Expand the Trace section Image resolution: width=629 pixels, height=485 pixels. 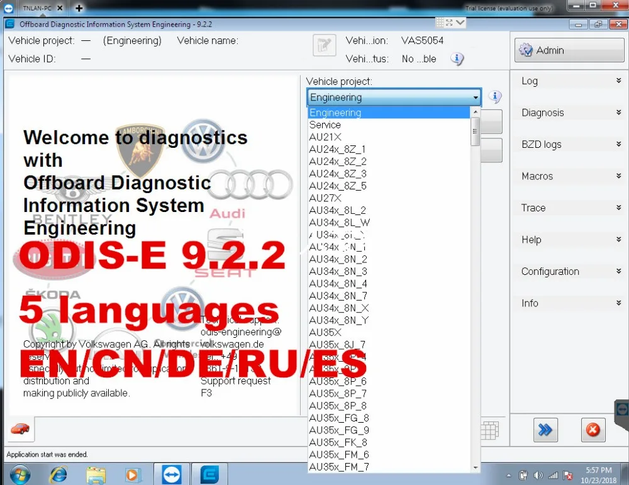point(569,208)
